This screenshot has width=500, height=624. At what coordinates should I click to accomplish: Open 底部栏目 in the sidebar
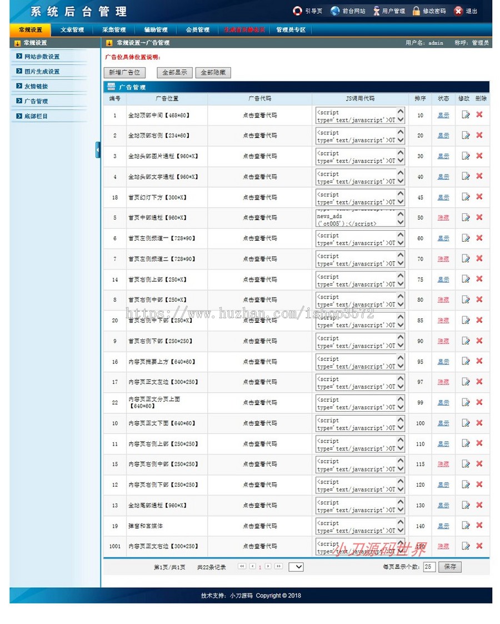coord(36,116)
